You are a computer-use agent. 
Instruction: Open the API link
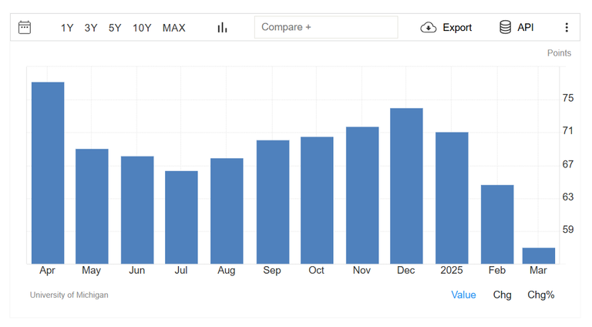(526, 28)
